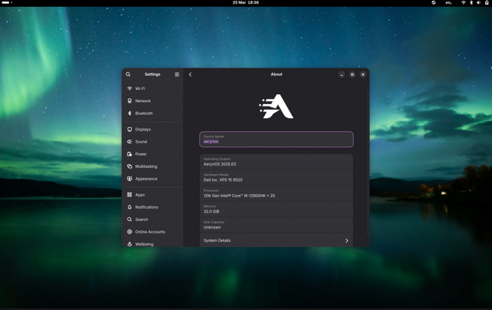This screenshot has height=310, width=492.
Task: Open the calendar from the 25 Mar clock
Action: point(245,2)
